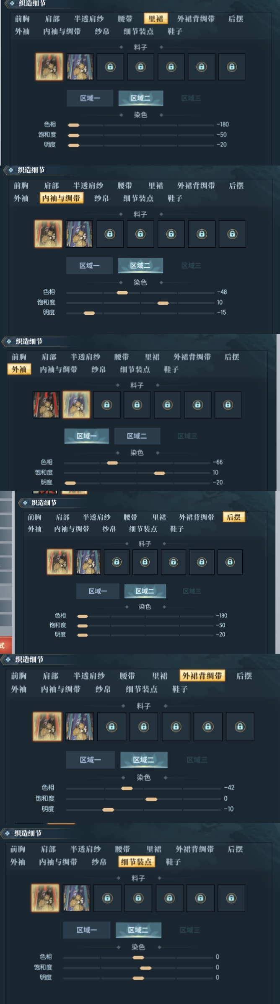Image resolution: width=280 pixels, height=1004 pixels.
Task: Click 区域一 button in the 后摆 panel
Action: tap(98, 591)
